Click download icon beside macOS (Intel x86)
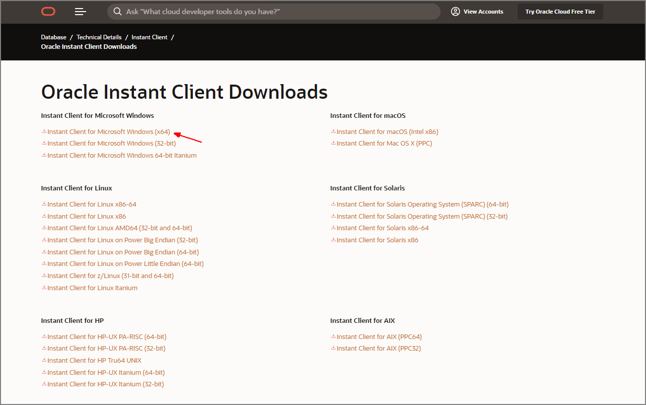Screen dimensions: 646x405 333,131
